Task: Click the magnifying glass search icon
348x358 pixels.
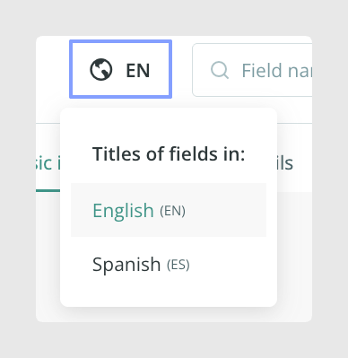Action: [220, 70]
